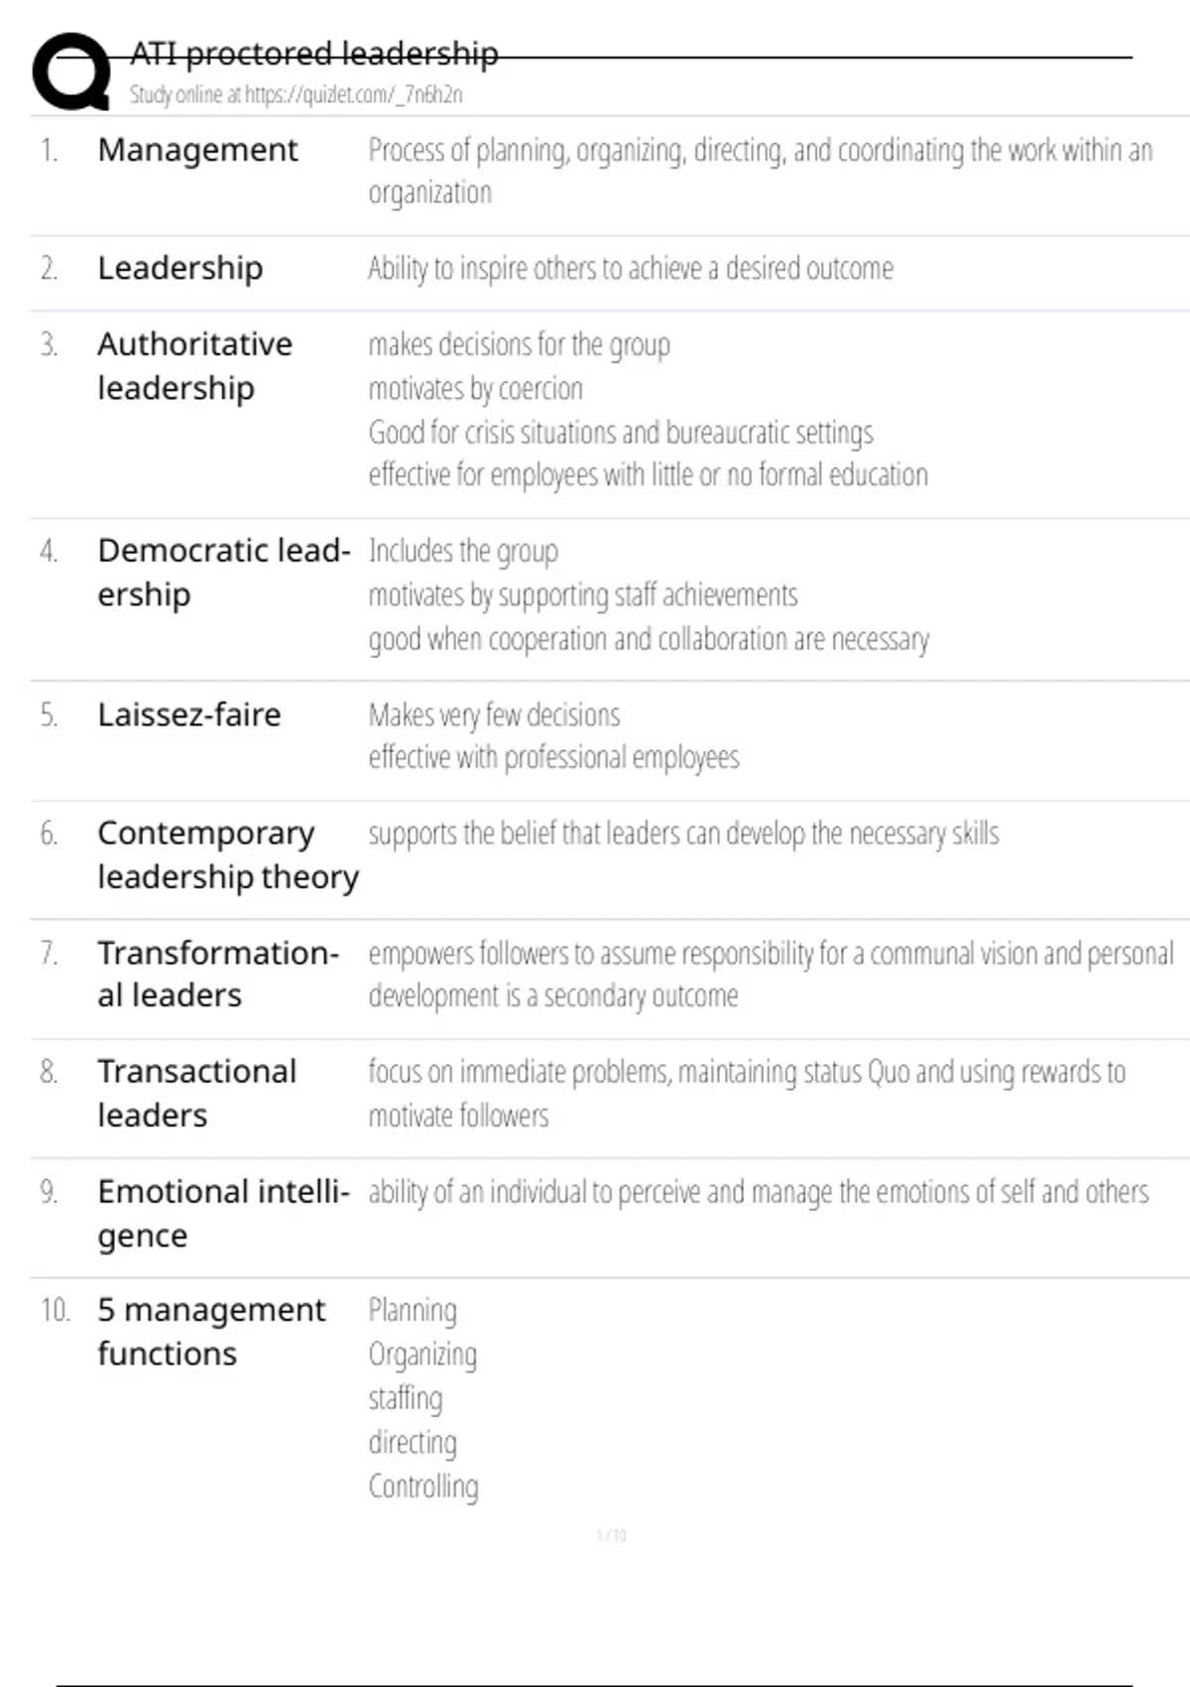Select the Leadership term
1190x1687 pixels.
[179, 268]
